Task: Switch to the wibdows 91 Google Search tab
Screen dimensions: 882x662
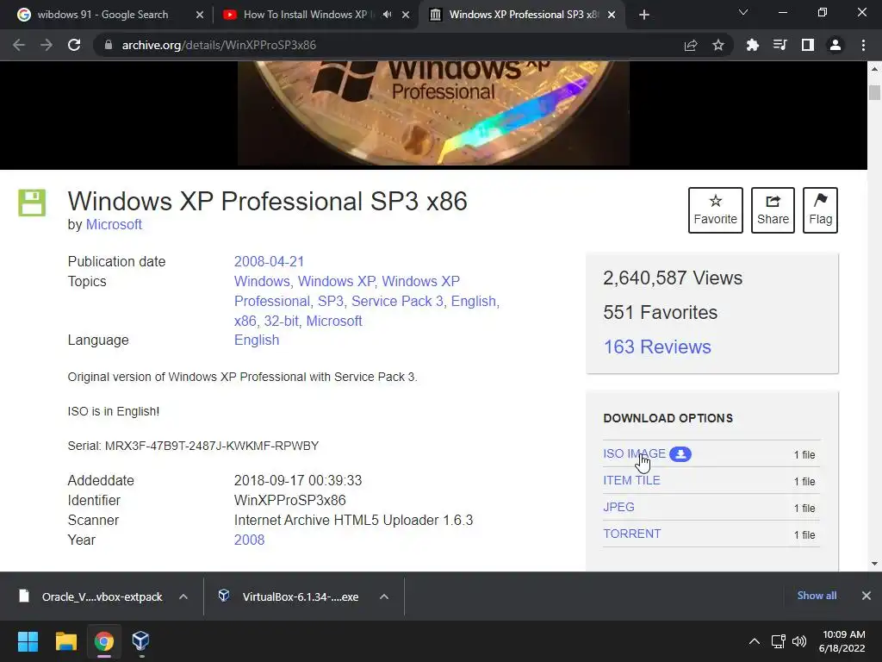Action: [103, 15]
